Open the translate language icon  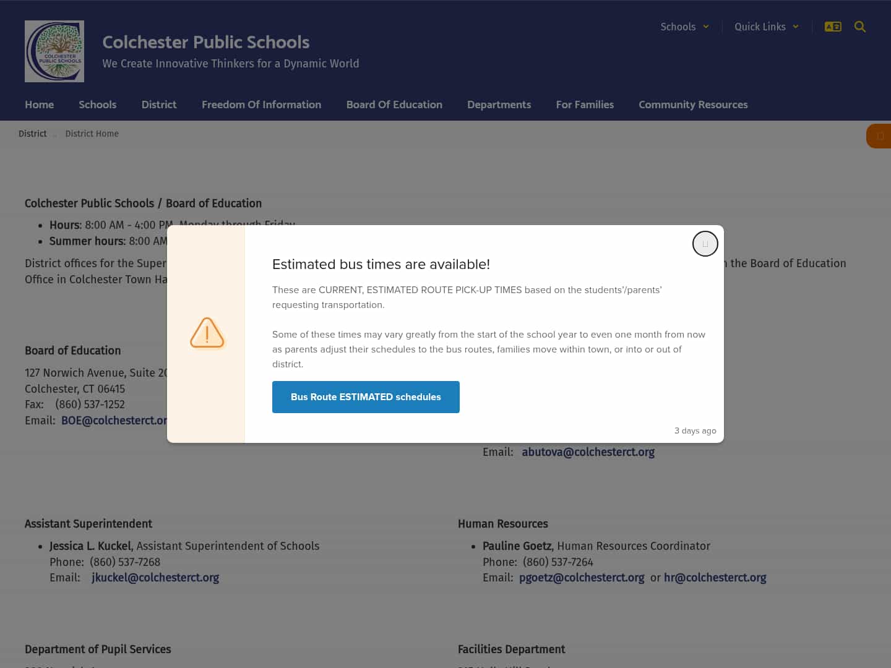click(833, 27)
